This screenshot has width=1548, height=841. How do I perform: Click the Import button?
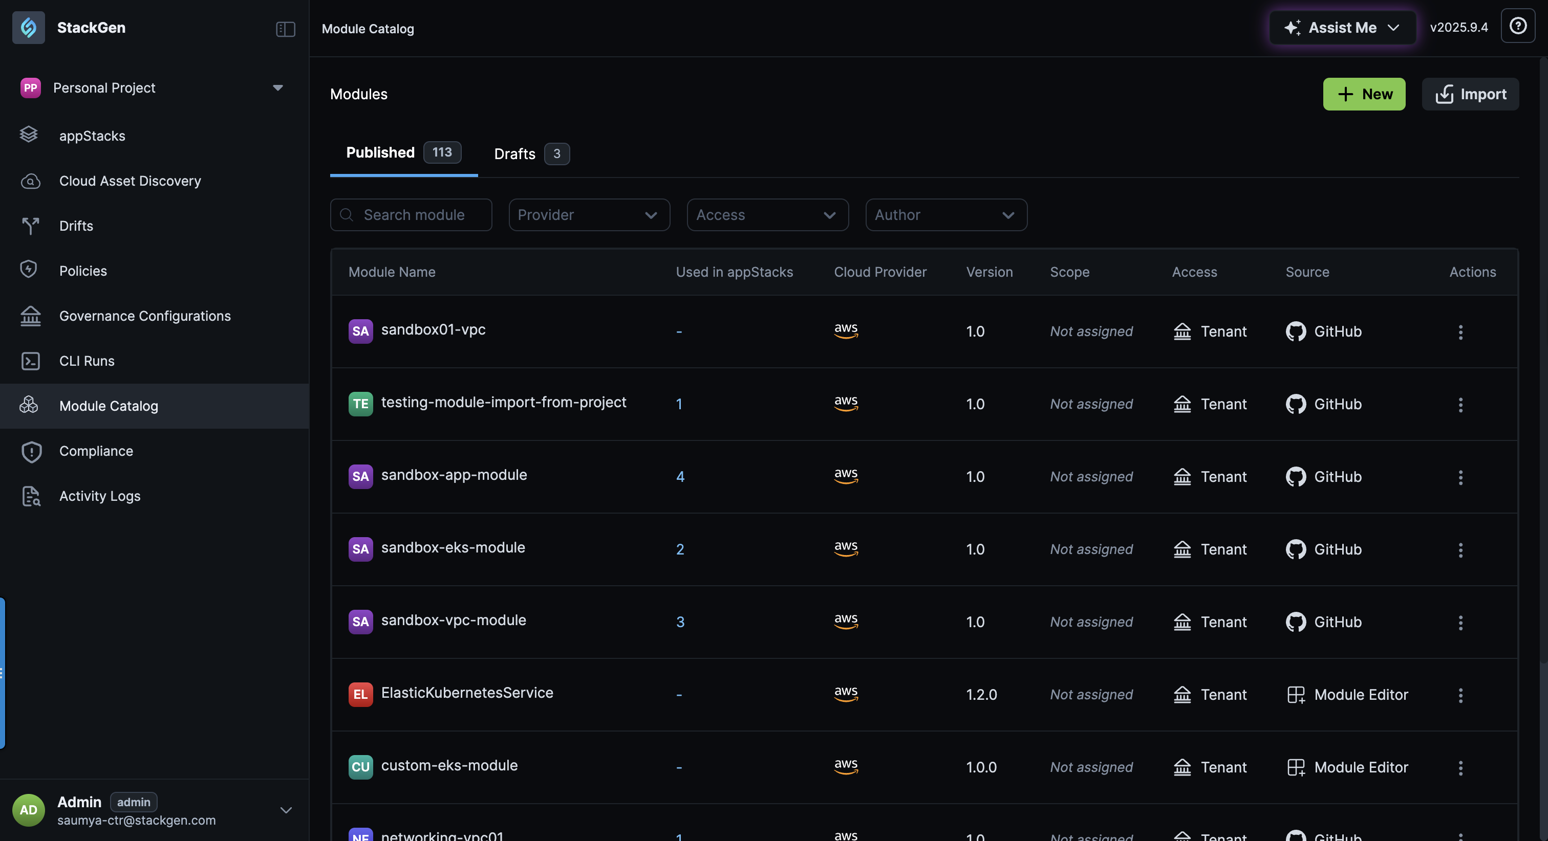click(x=1470, y=94)
